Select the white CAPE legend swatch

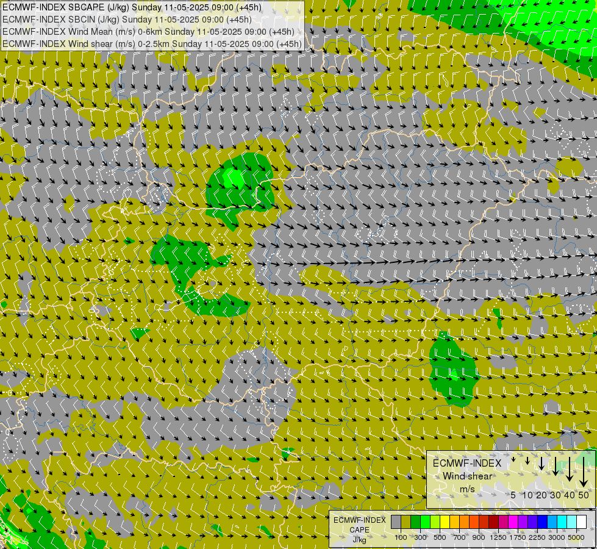(x=581, y=522)
